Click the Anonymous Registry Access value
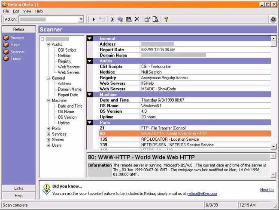The width and height of the screenshot is (279, 210). (164, 77)
